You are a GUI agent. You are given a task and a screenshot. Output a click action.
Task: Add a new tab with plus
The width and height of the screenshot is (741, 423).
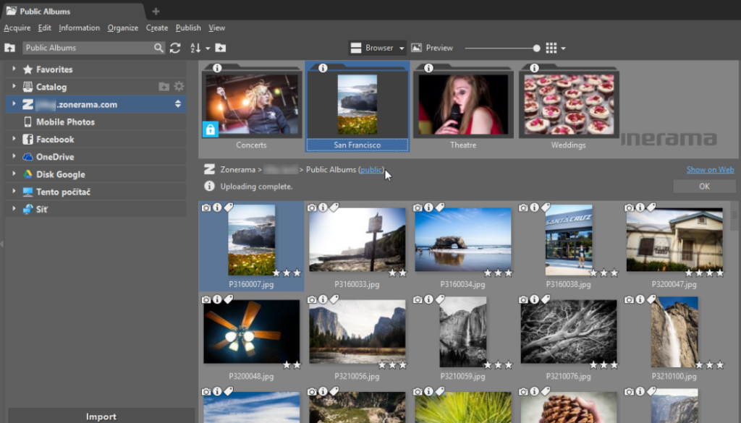tap(156, 11)
